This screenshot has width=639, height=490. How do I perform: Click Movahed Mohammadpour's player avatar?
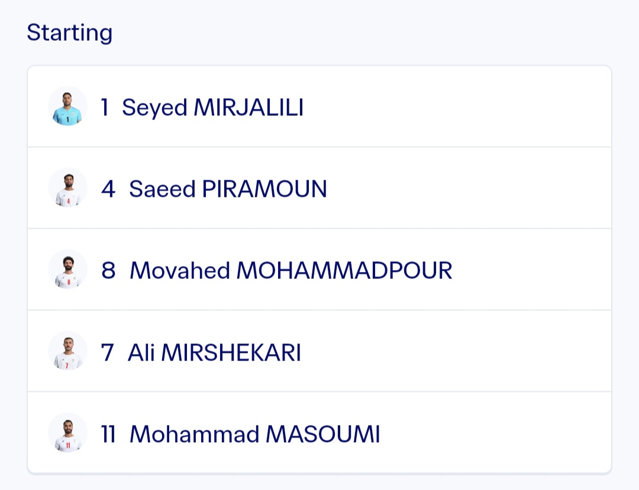pyautogui.click(x=67, y=270)
